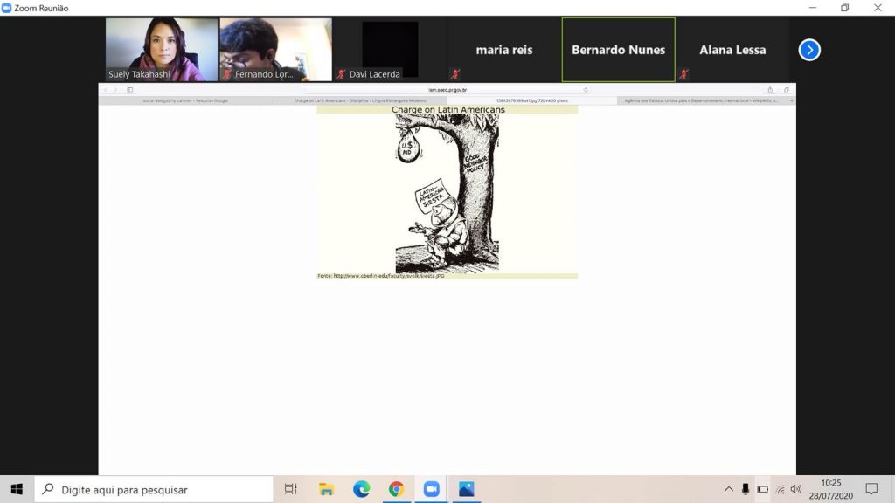Add a new tab in shared browser
Image resolution: width=895 pixels, height=503 pixels.
(x=792, y=101)
